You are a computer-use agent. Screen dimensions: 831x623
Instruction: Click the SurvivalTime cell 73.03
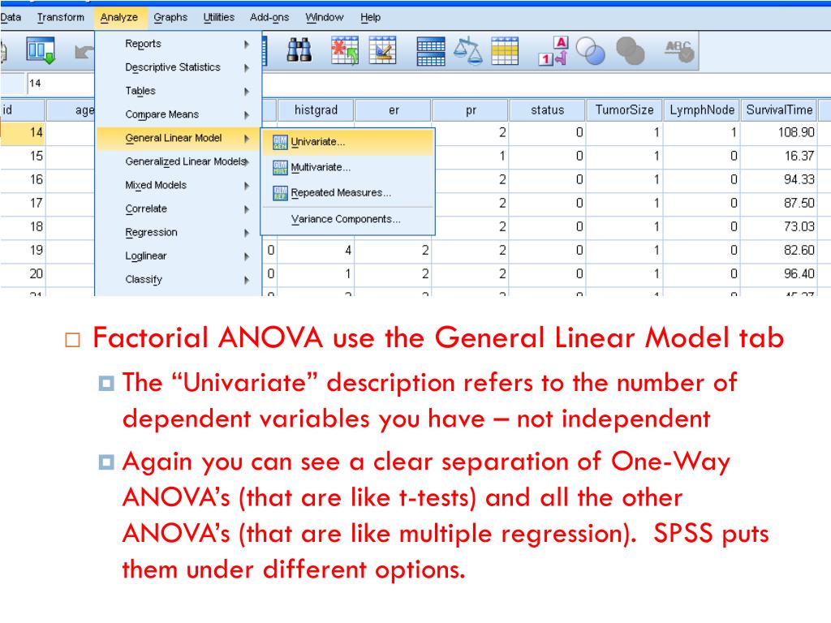(779, 227)
